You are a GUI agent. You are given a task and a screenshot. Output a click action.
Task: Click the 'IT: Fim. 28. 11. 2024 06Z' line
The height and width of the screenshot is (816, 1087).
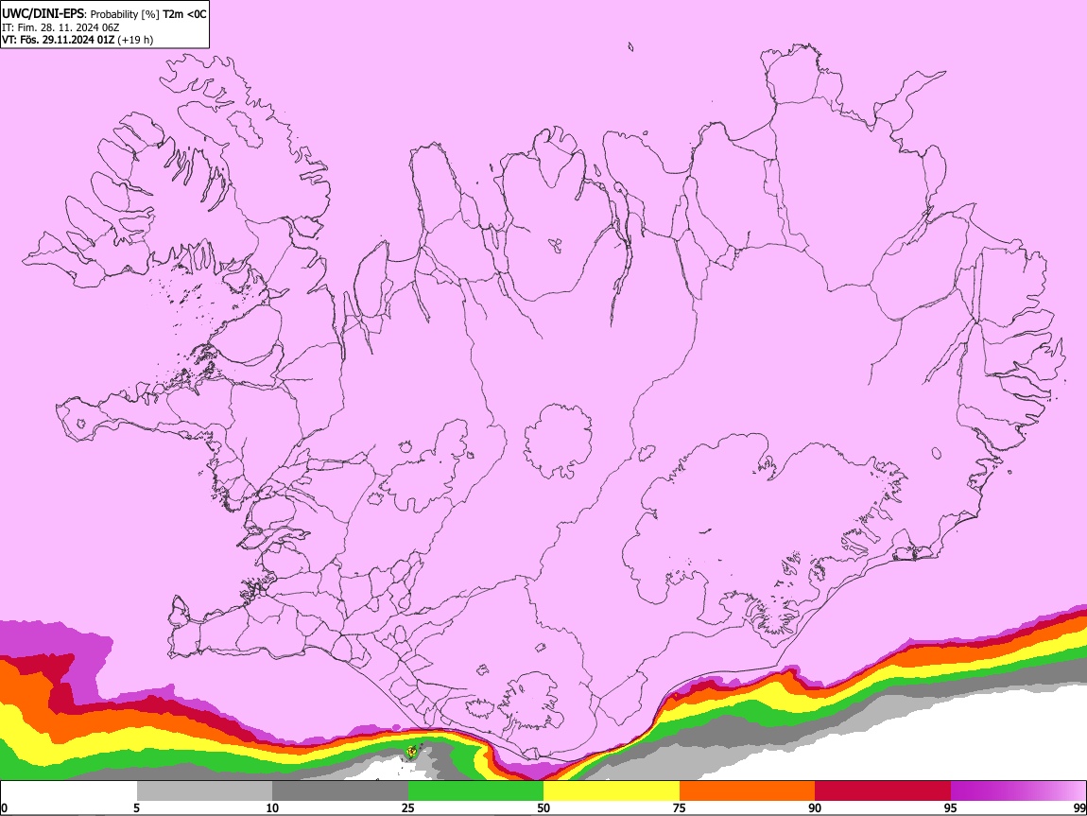point(61,27)
